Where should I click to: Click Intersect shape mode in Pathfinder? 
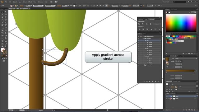coord(147,24)
